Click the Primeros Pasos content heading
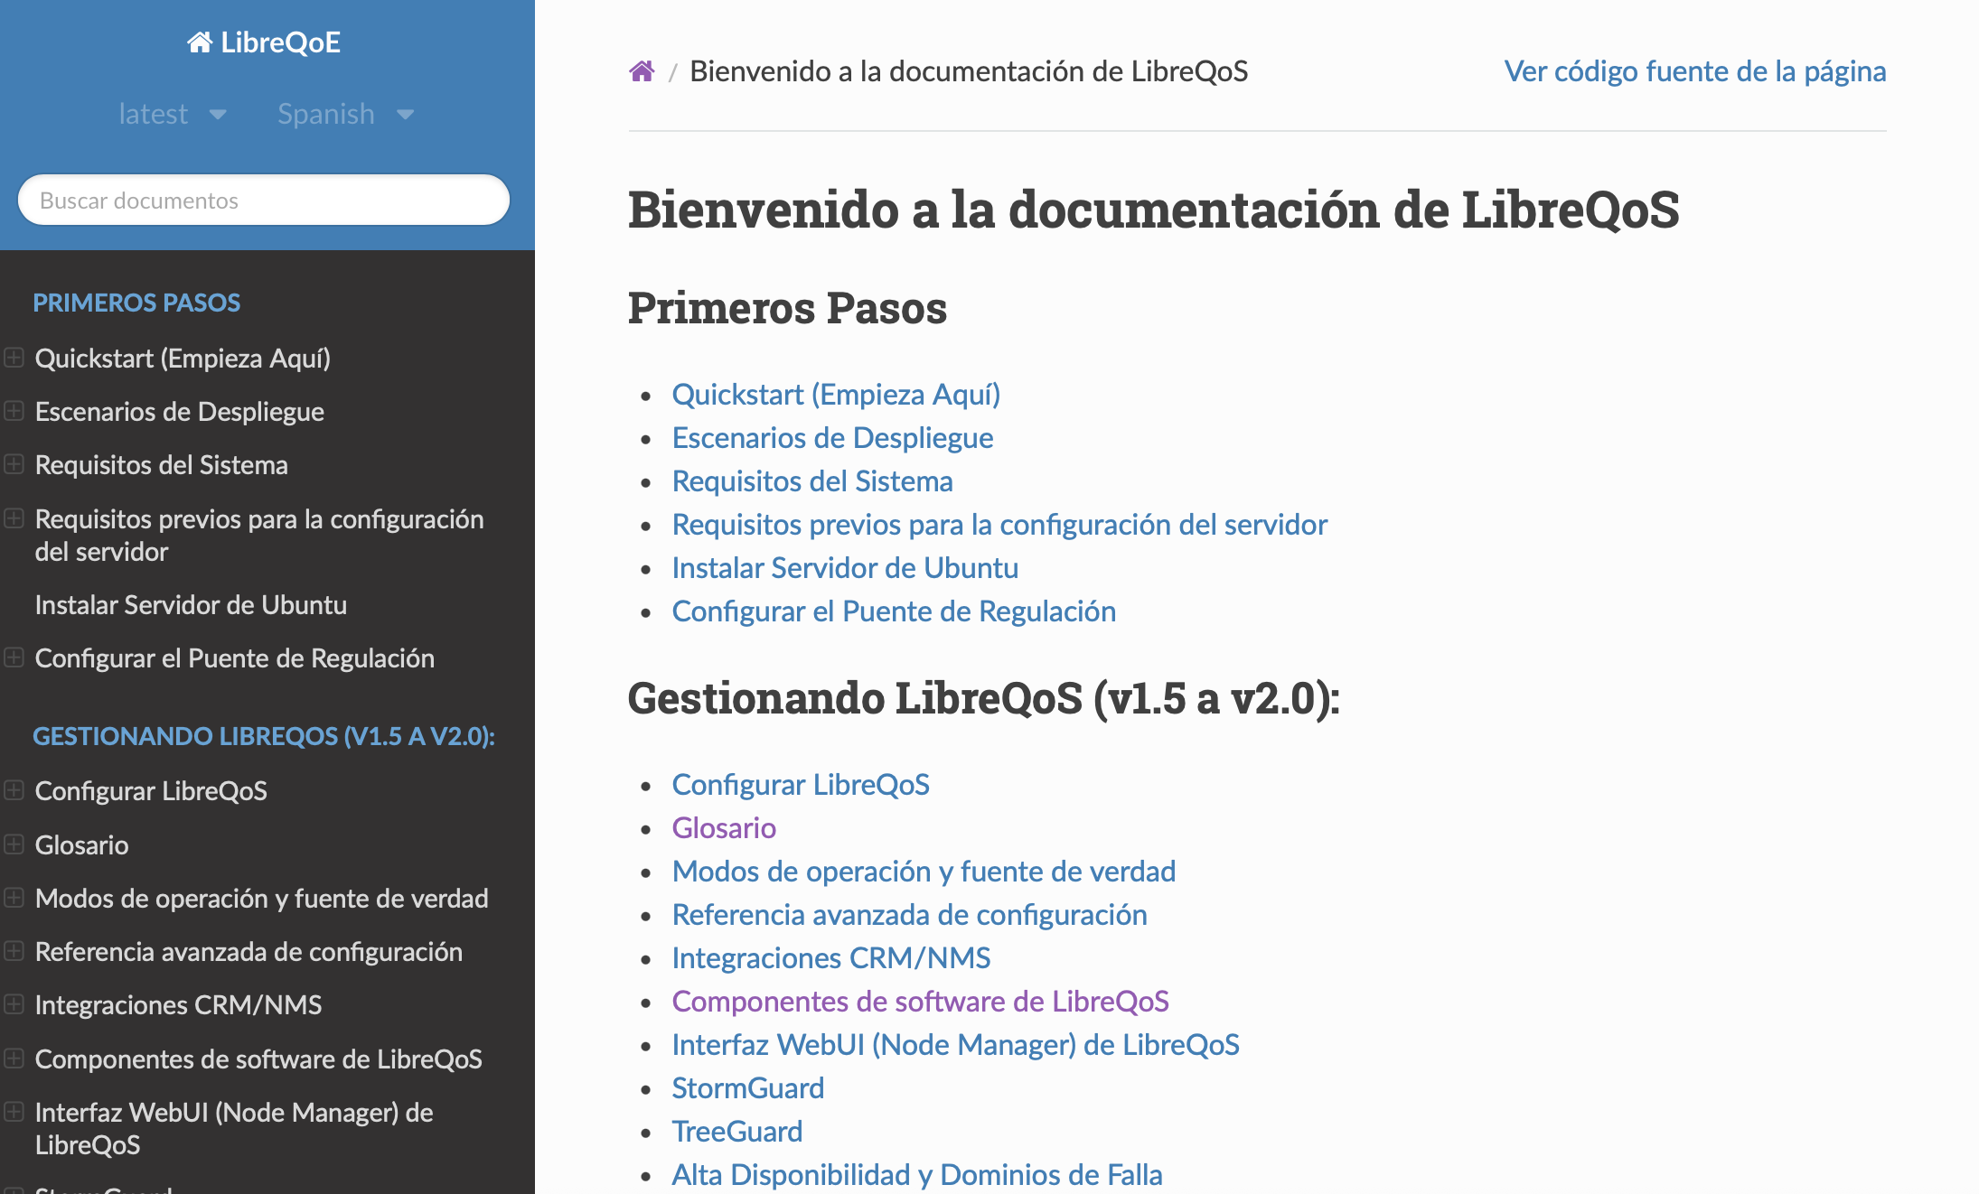 coord(787,308)
